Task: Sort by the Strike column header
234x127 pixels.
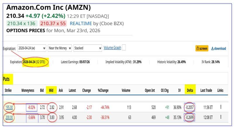Action: click(x=8, y=91)
